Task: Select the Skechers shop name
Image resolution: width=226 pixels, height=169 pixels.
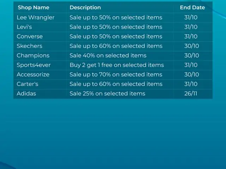Action: (x=30, y=46)
